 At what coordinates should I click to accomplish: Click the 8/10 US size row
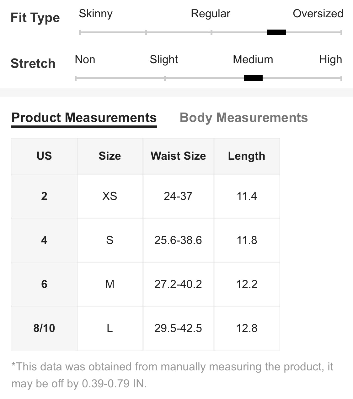(145, 328)
